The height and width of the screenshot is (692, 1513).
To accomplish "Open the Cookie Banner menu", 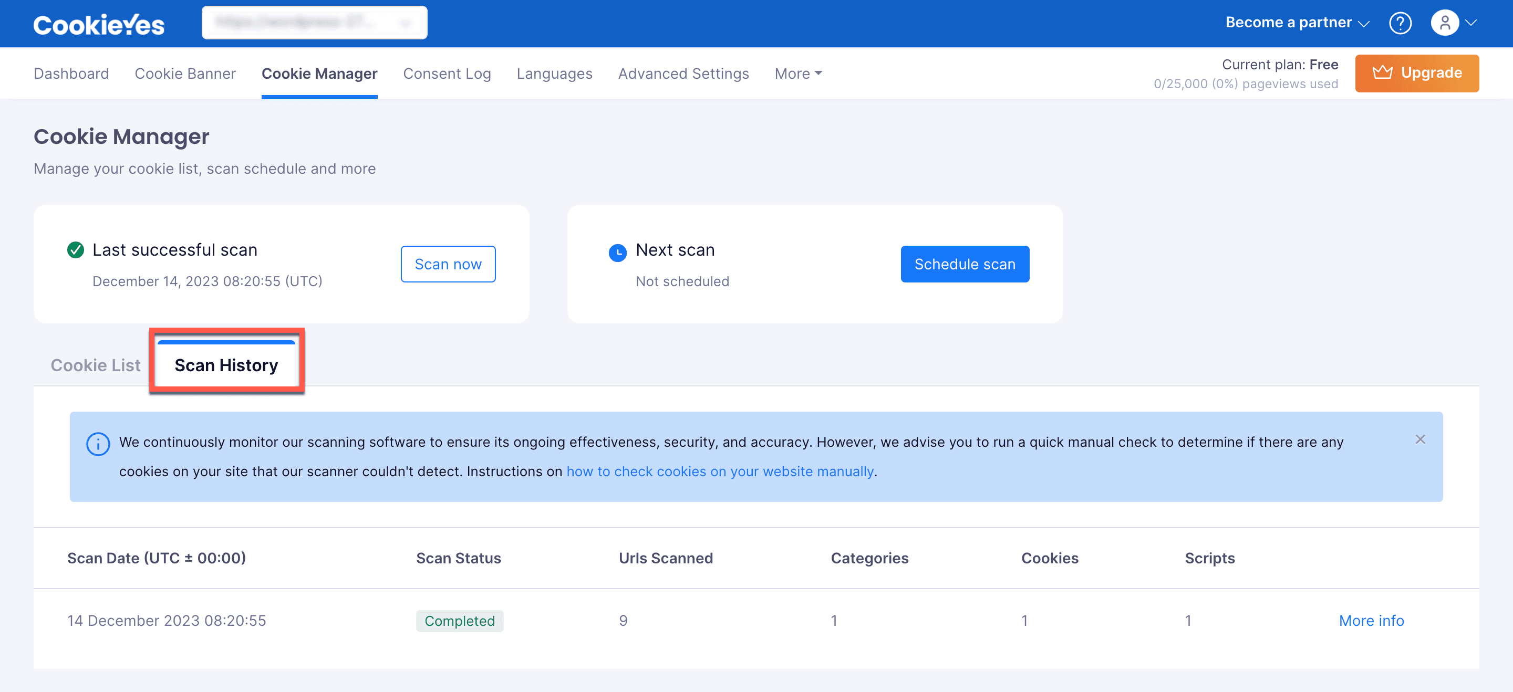I will (185, 74).
